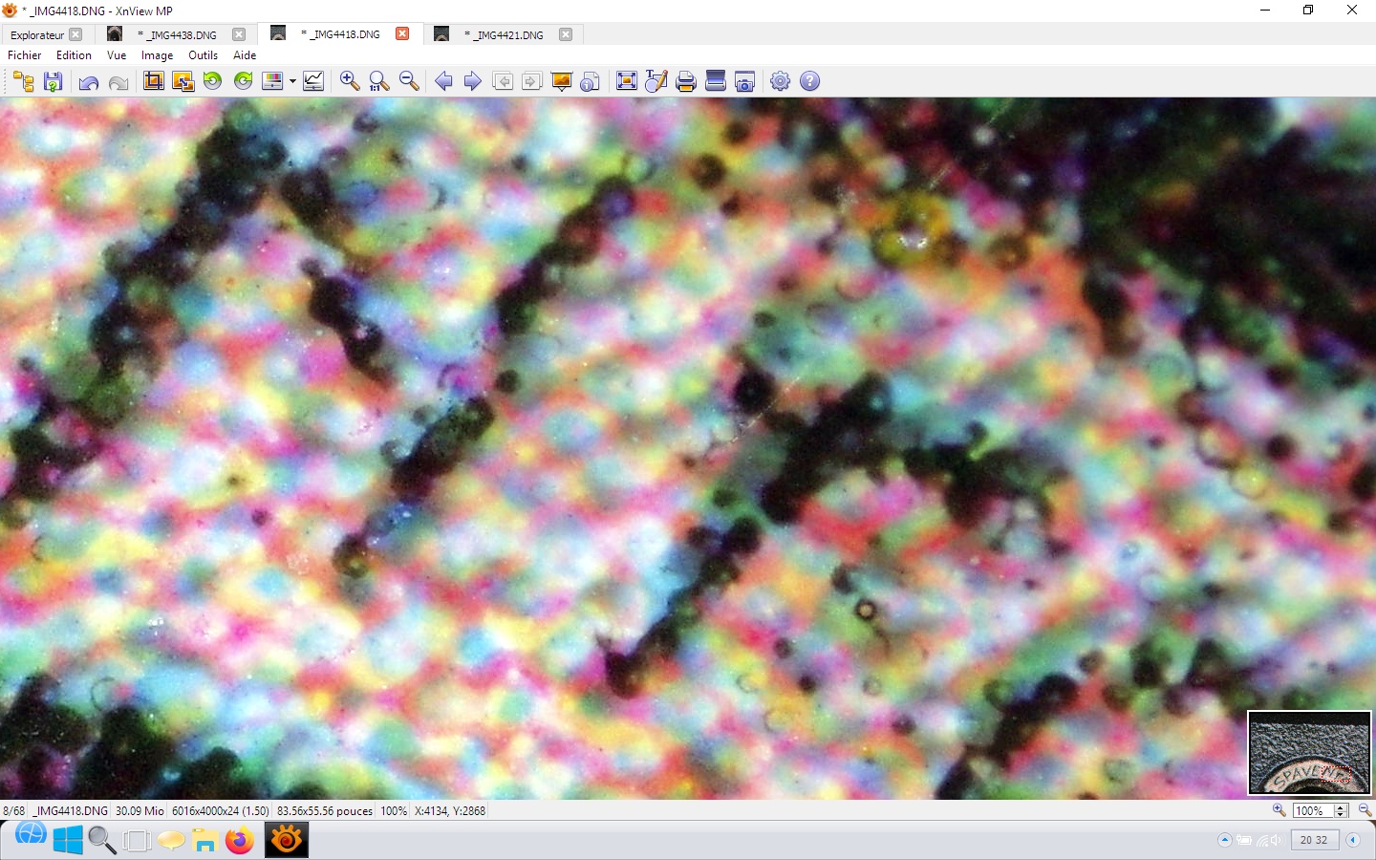This screenshot has height=860, width=1376.
Task: Open the Outils menu
Action: click(x=203, y=55)
